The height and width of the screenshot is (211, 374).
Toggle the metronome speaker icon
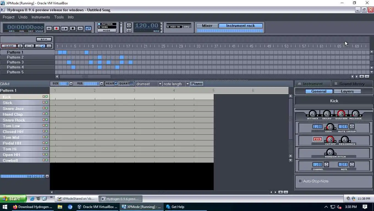pyautogui.click(x=129, y=30)
